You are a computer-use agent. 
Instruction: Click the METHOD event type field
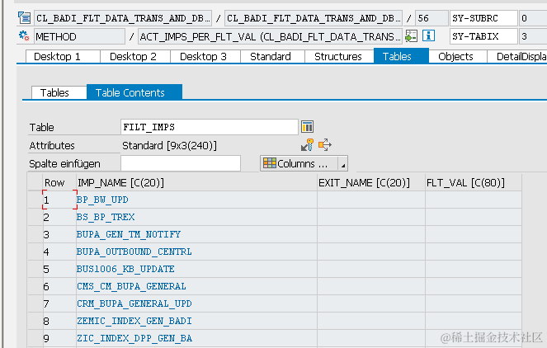coord(79,36)
